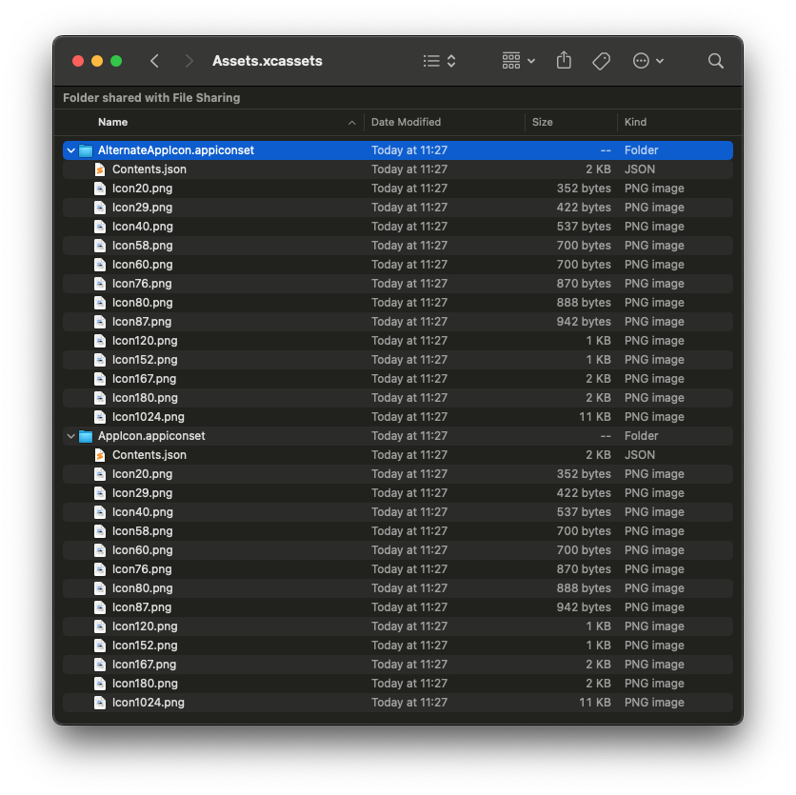
Task: Select Icon60.png in the AlternateAppIcon folder
Action: [x=398, y=265]
